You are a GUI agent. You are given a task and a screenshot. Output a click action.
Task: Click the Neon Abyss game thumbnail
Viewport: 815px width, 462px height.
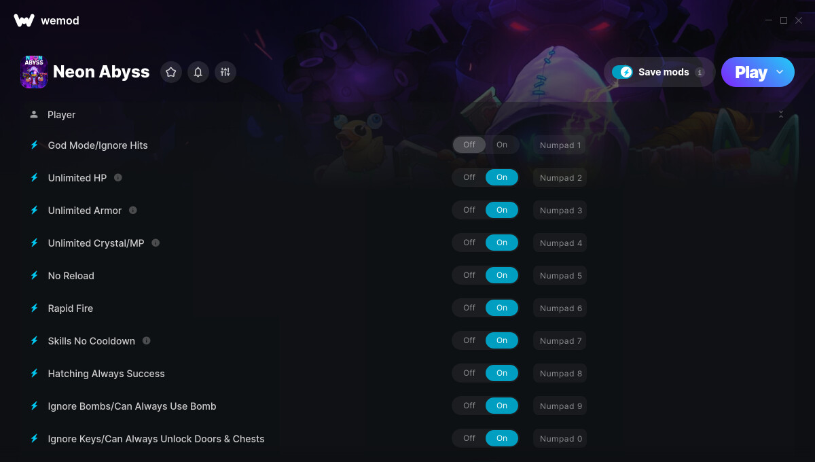pyautogui.click(x=34, y=72)
